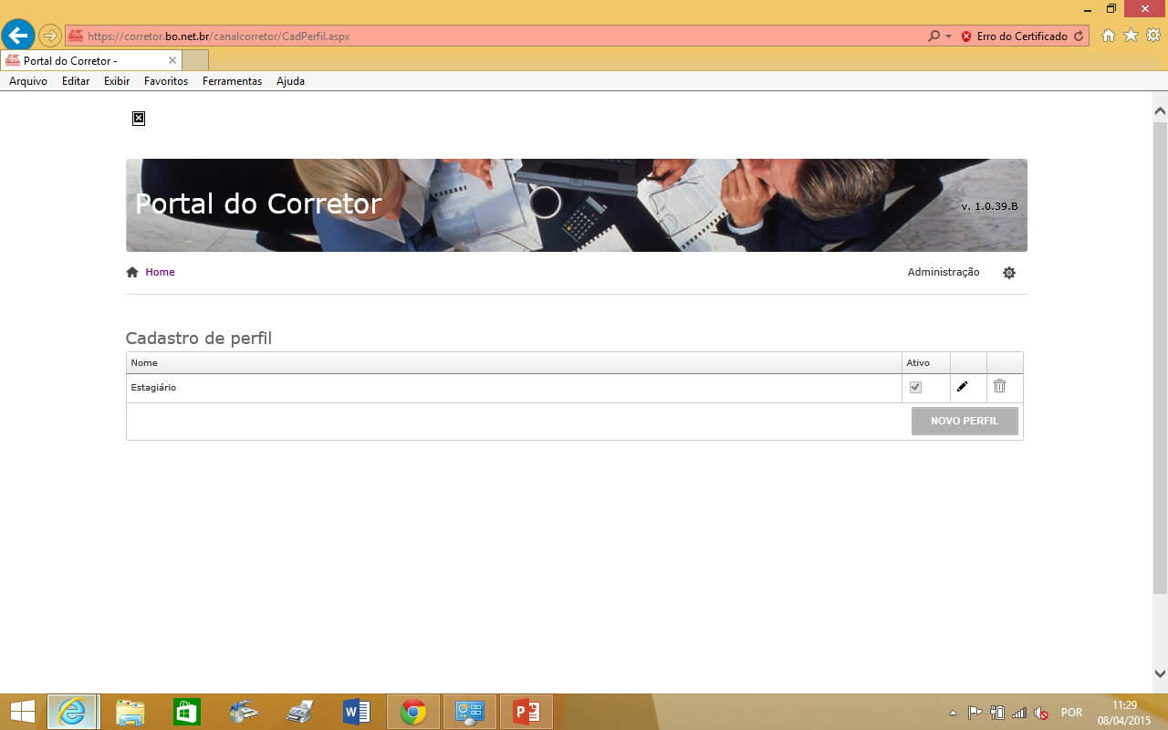Viewport: 1168px width, 730px height.
Task: Click the broken image placeholder icon
Action: [x=139, y=119]
